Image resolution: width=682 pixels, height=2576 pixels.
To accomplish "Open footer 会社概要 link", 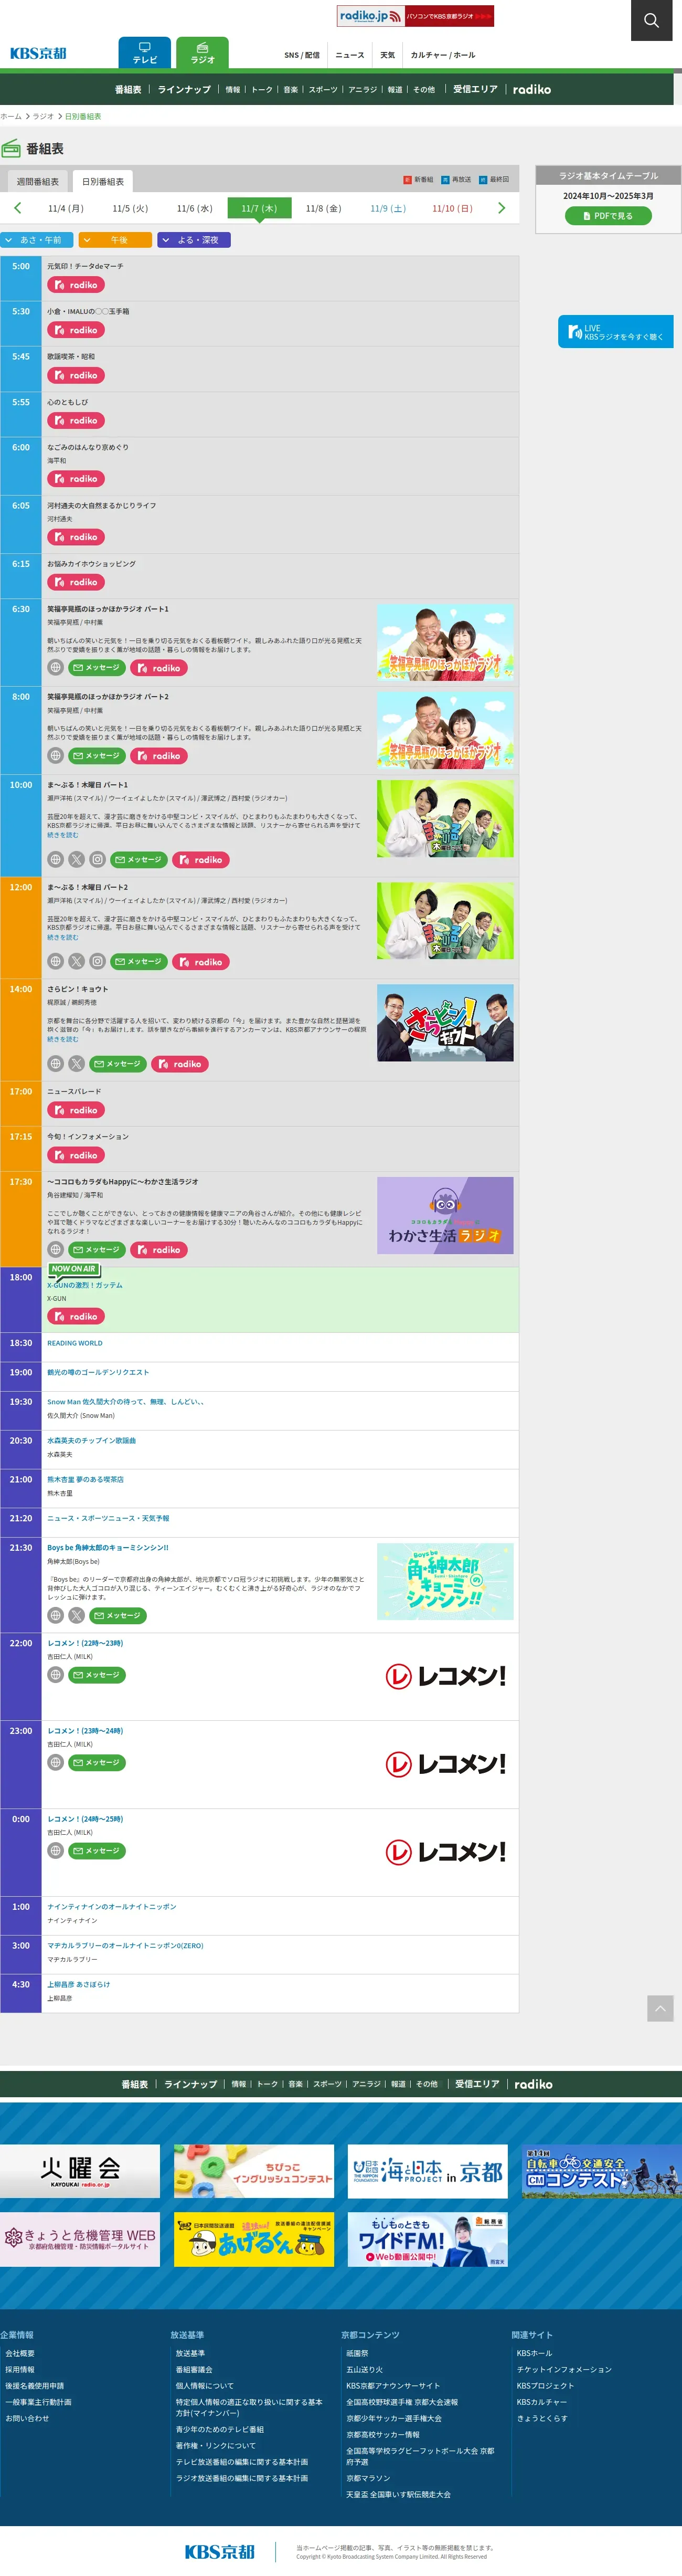I will click(20, 2353).
